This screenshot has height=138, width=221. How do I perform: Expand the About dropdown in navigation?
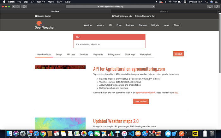[177, 25]
